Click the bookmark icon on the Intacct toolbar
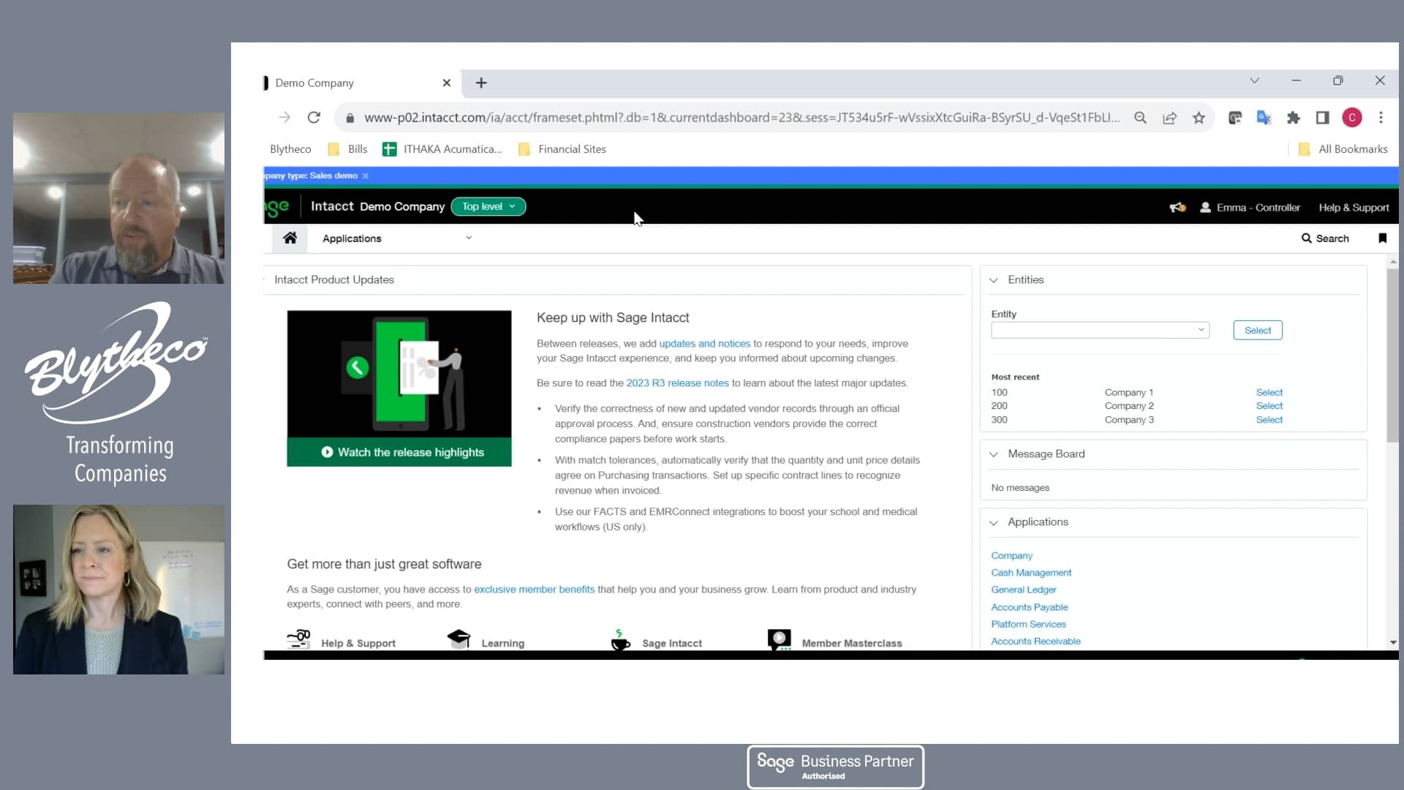 point(1382,238)
